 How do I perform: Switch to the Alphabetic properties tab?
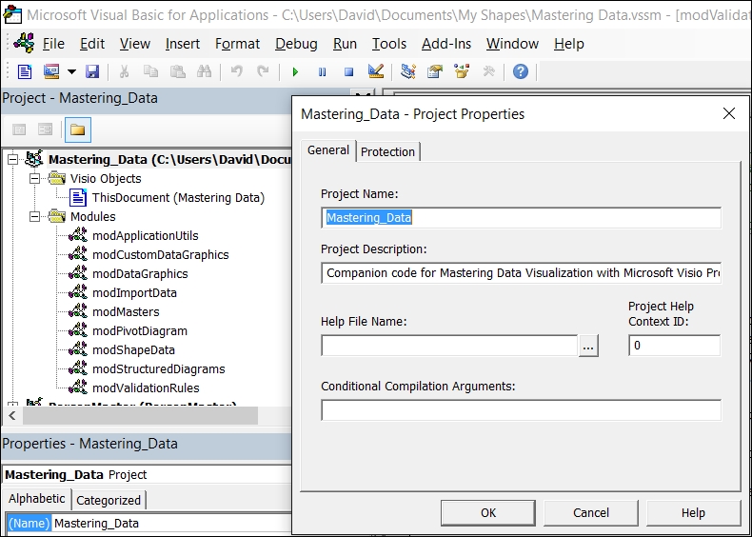37,499
